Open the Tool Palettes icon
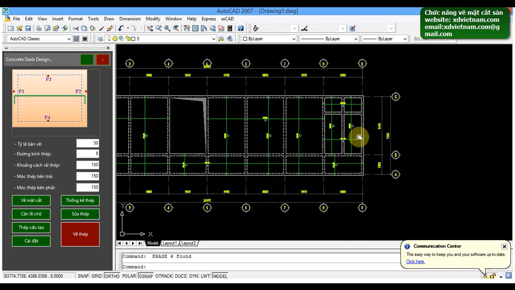The width and height of the screenshot is (515, 290). (x=204, y=28)
